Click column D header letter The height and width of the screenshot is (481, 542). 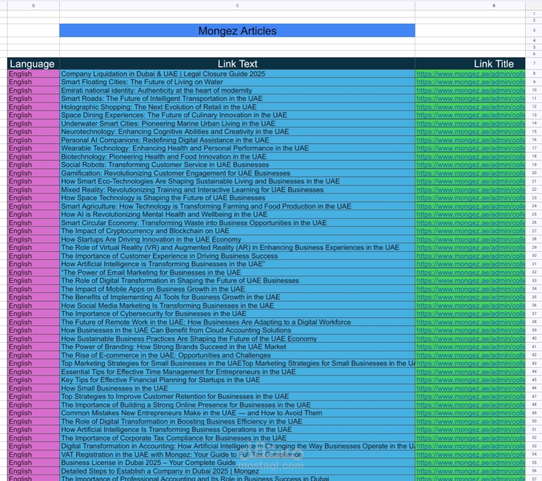(x=33, y=6)
